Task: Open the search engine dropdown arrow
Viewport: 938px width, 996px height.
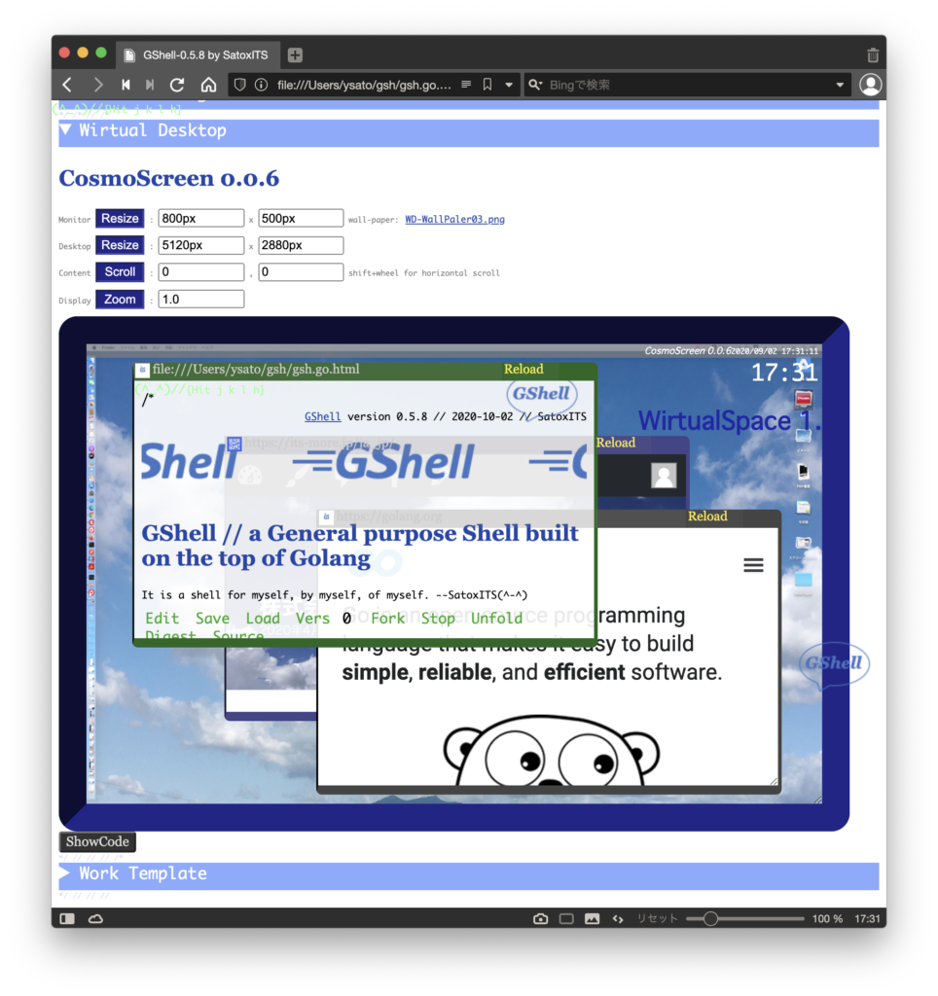Action: (840, 85)
